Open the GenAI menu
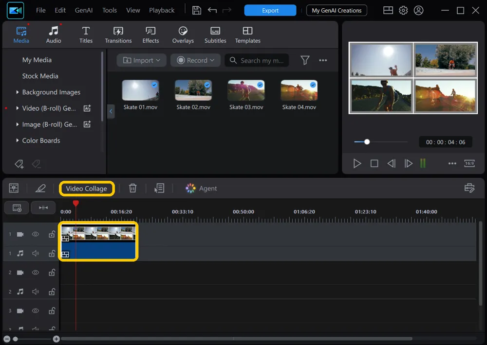Screen dimensions: 487x345 point(84,10)
